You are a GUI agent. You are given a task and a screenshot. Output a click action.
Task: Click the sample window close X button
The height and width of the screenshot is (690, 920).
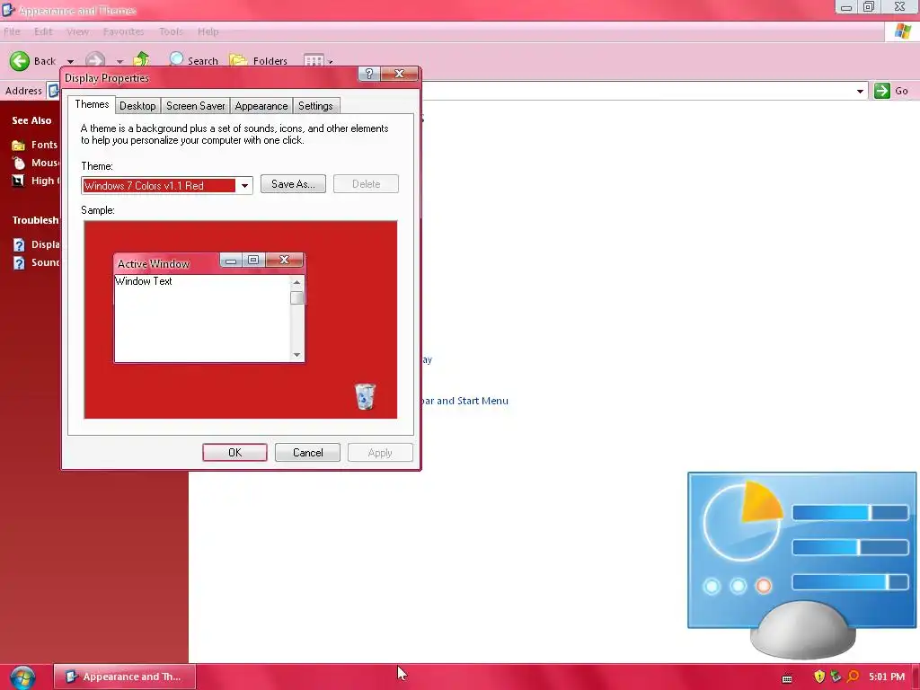click(x=285, y=260)
